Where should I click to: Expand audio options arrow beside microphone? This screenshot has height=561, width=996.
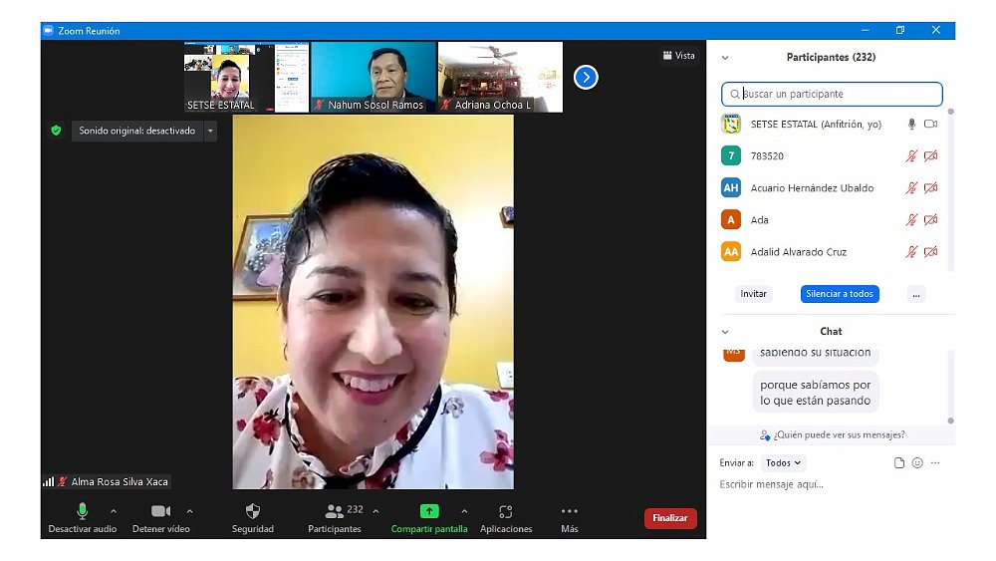(114, 511)
